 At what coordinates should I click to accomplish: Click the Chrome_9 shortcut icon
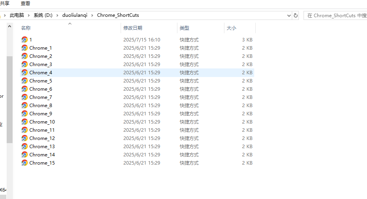25,113
